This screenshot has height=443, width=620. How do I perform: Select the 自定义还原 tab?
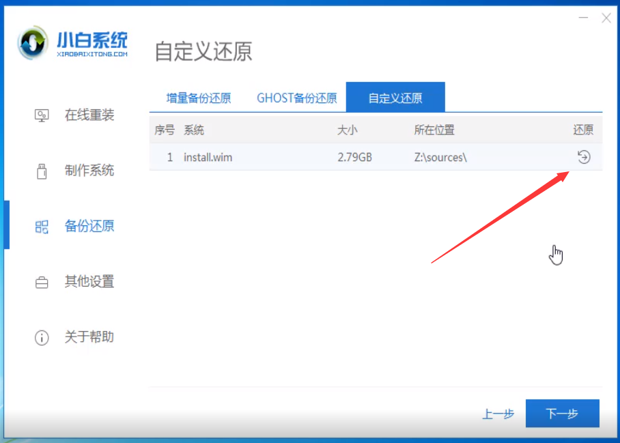[396, 97]
